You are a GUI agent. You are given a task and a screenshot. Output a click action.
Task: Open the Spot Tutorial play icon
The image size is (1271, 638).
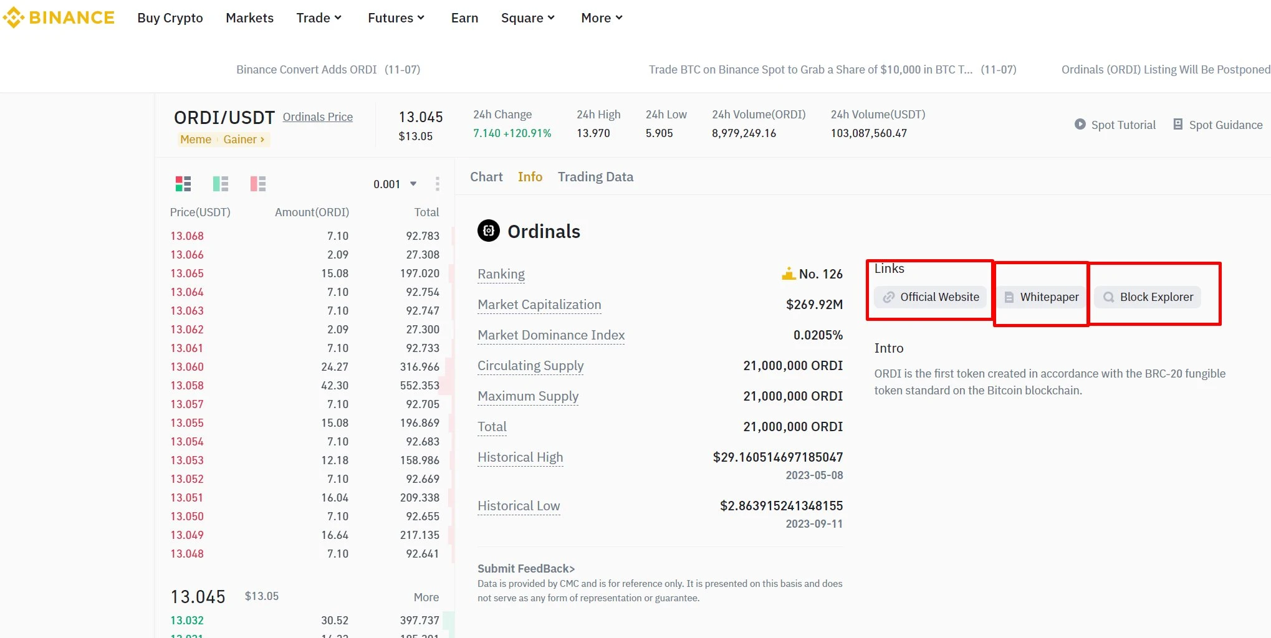[1080, 124]
